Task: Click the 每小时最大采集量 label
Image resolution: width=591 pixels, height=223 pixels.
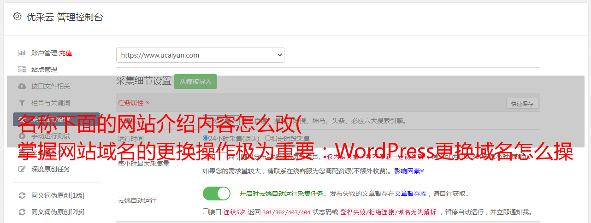Action: pyautogui.click(x=143, y=163)
